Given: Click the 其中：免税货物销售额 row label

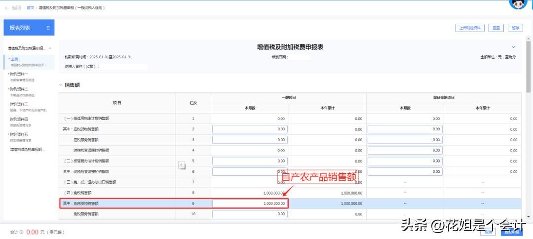Looking at the screenshot, I should click(x=80, y=203).
